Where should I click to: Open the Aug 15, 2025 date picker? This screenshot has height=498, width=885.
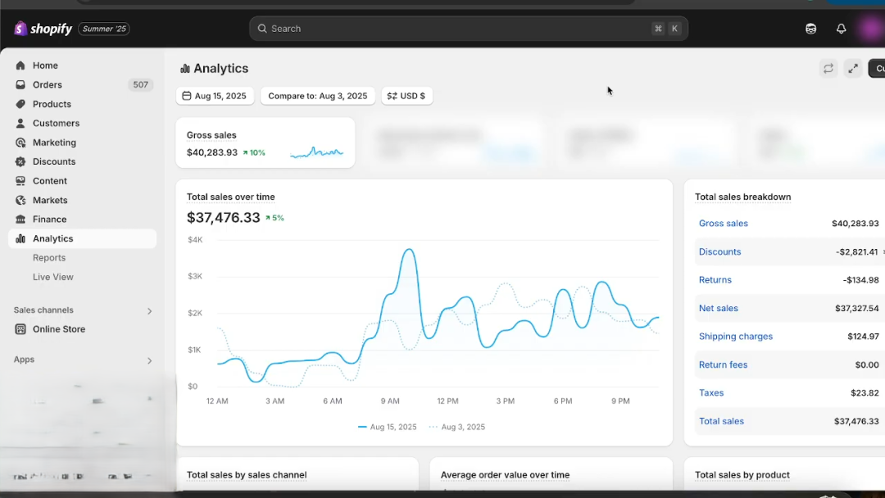(x=215, y=96)
